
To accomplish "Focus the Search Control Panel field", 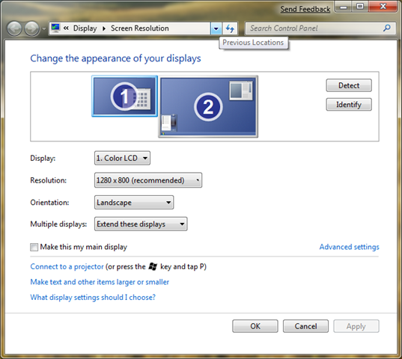I will tap(314, 28).
